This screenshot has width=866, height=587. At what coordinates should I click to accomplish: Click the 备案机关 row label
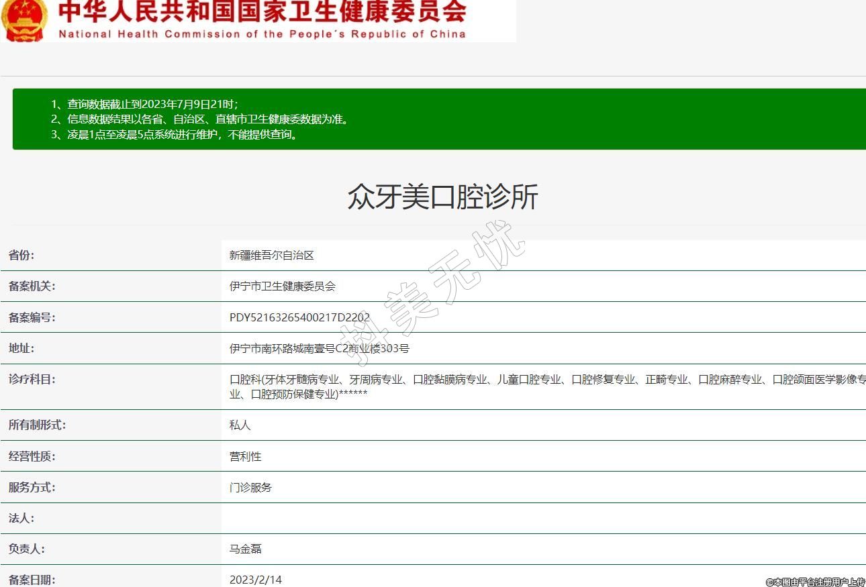32,286
